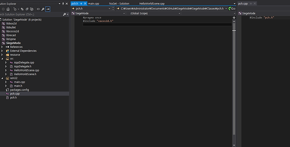Expand the HelloWorldScene.h item

6,74
